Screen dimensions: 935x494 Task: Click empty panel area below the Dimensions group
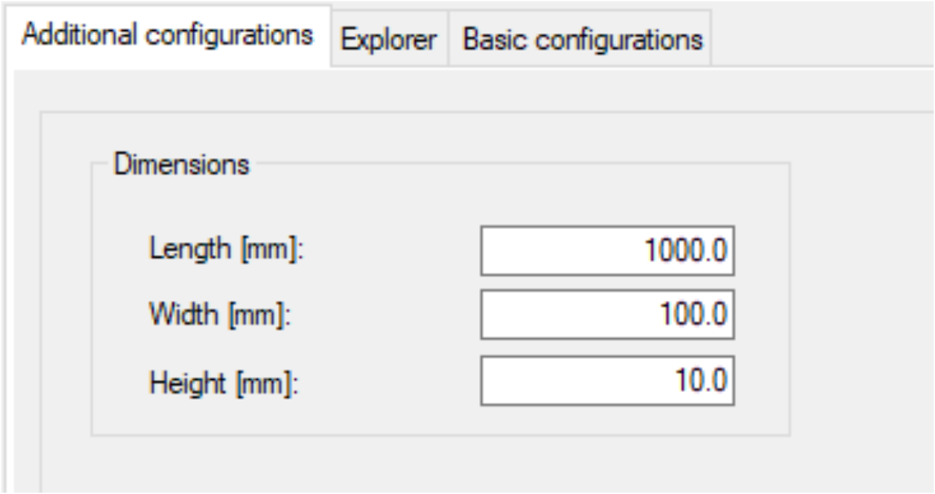click(440, 463)
